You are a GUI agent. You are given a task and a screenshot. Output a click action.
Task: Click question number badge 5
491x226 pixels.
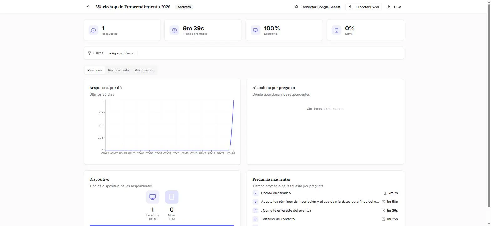click(x=255, y=210)
